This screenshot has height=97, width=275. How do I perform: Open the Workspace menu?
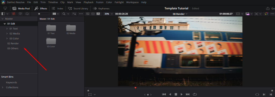132,2
